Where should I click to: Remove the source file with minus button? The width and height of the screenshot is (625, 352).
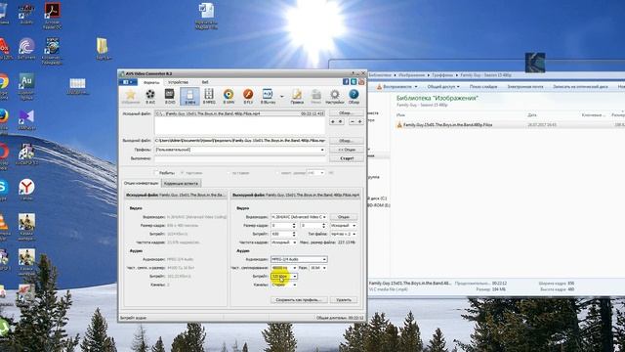click(x=352, y=121)
